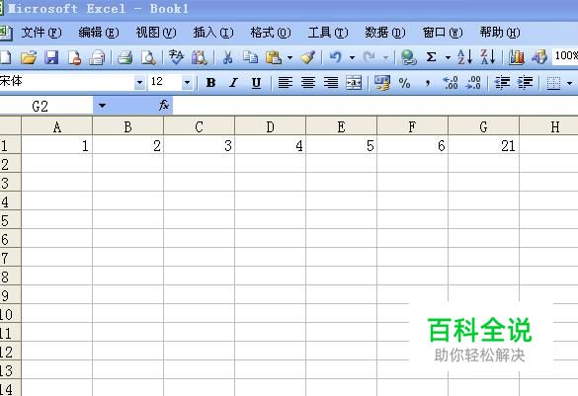This screenshot has width=578, height=396.
Task: Select column A header
Action: [x=56, y=126]
